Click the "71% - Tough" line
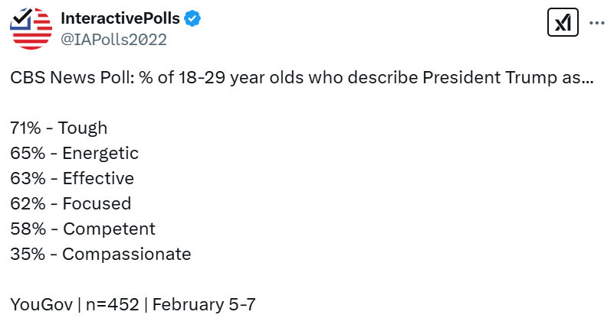Viewport: 614px width, 318px height. click(59, 128)
